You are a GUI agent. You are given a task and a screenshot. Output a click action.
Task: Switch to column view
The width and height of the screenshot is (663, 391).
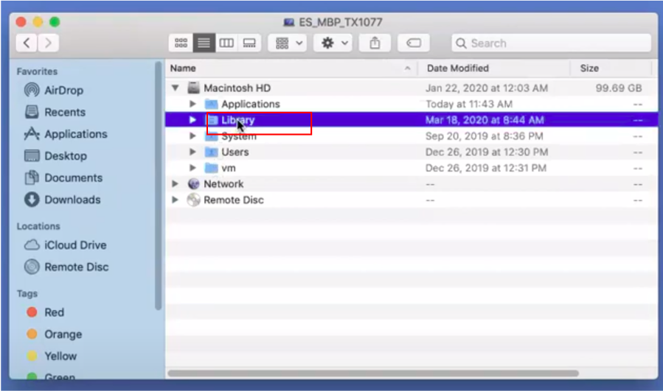[x=226, y=43]
